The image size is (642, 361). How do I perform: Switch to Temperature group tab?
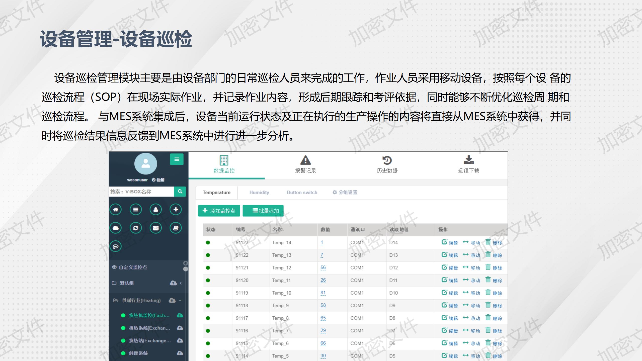tap(217, 193)
